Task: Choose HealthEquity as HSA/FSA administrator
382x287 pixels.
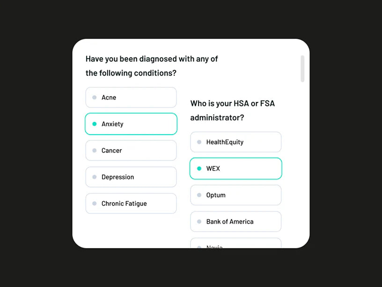Action: pyautogui.click(x=235, y=142)
